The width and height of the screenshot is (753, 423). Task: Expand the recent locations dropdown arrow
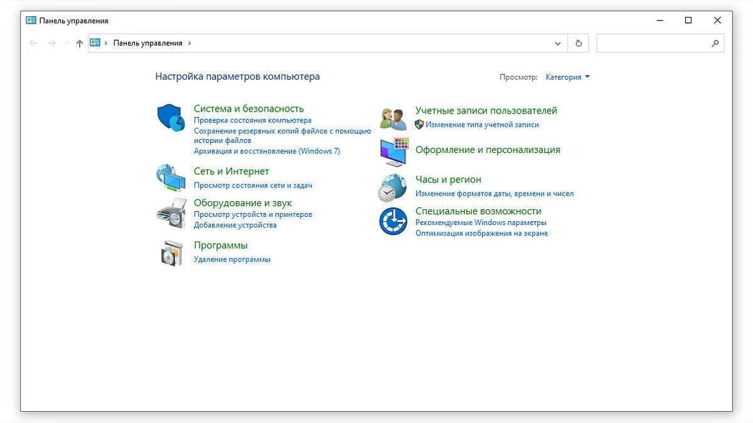click(67, 43)
